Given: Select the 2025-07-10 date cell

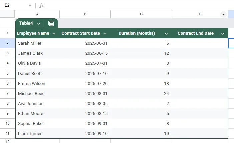Looking at the screenshot, I should tap(85, 73).
